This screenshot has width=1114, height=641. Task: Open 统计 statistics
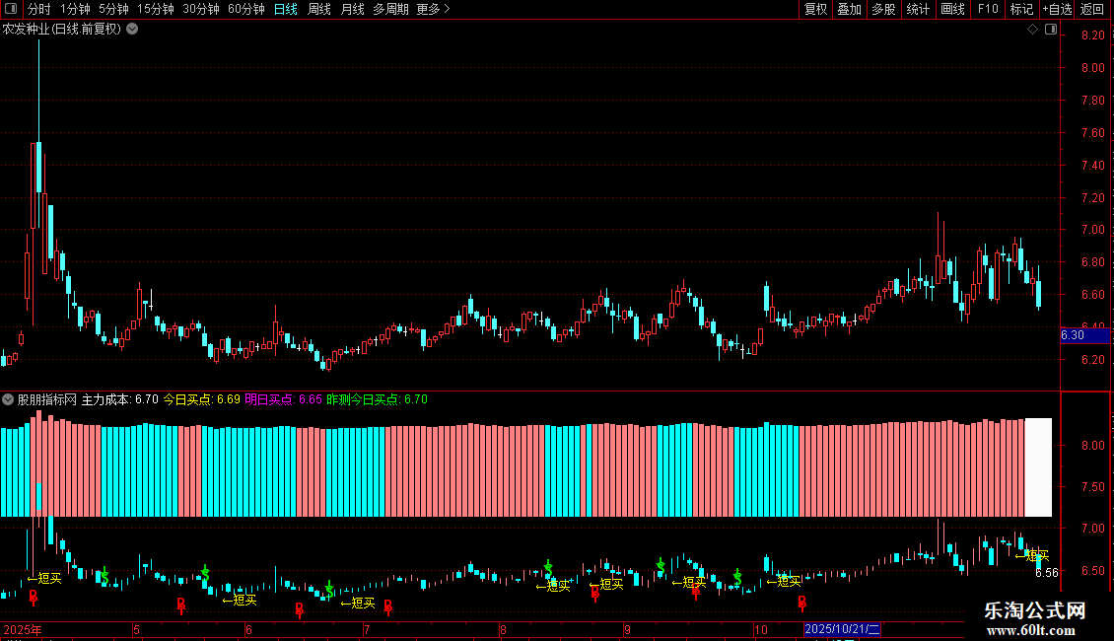(918, 9)
